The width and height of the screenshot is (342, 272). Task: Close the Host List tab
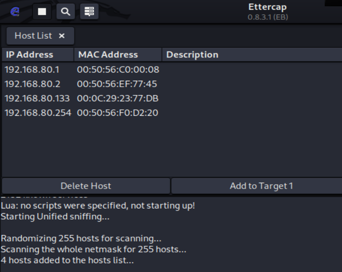[x=62, y=36]
